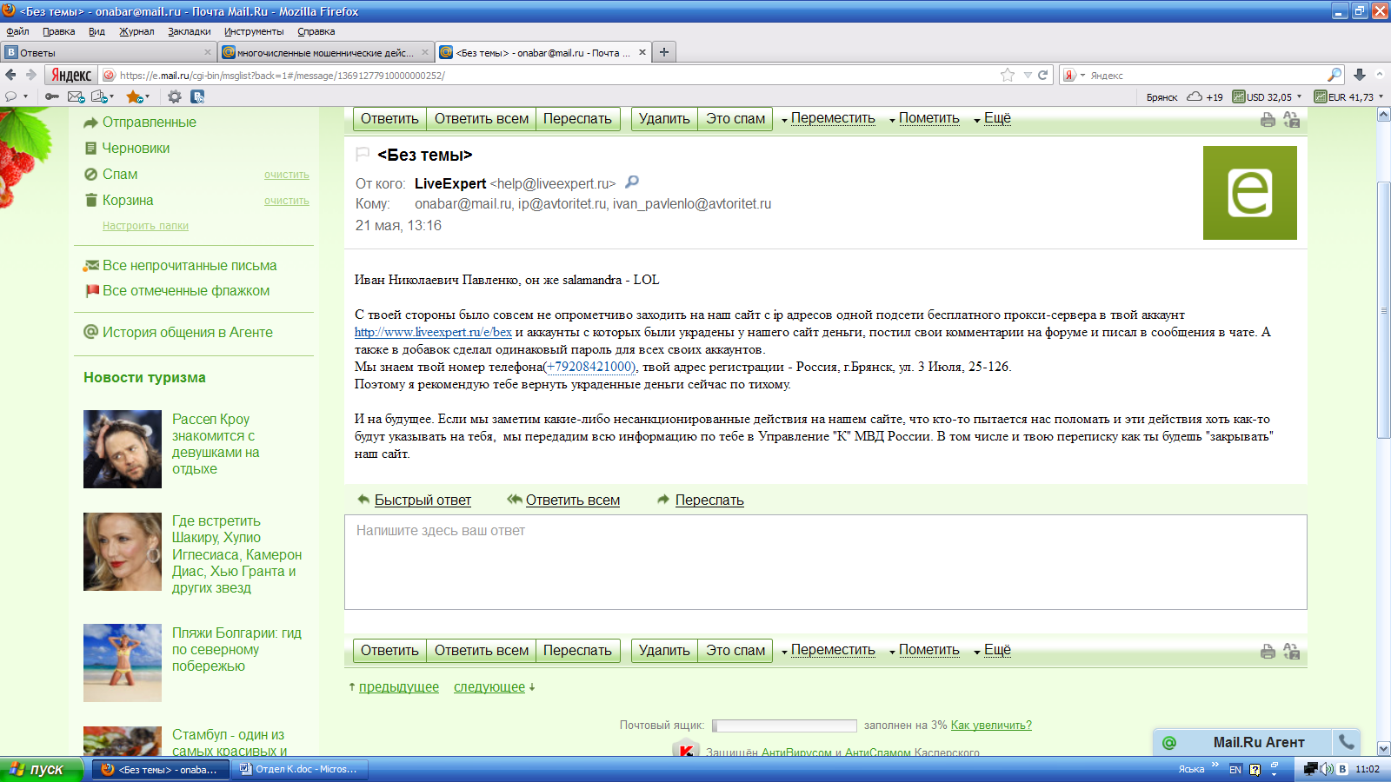
Task: Click the key icon in the toolbar
Action: pyautogui.click(x=52, y=96)
